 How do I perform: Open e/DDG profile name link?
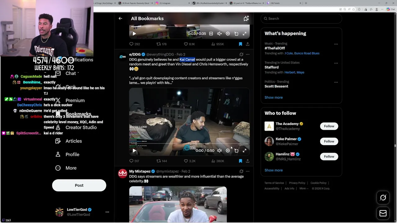pyautogui.click(x=135, y=55)
